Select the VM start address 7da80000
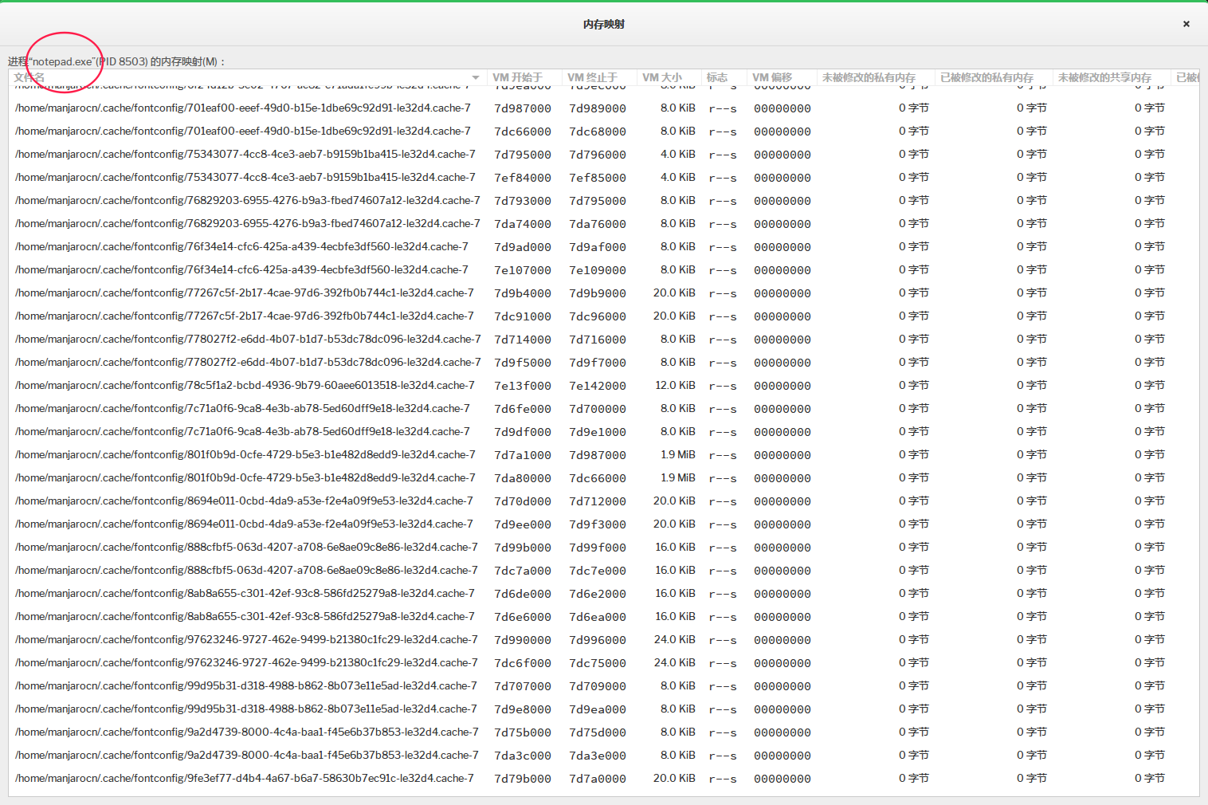The width and height of the screenshot is (1208, 805). pos(523,478)
